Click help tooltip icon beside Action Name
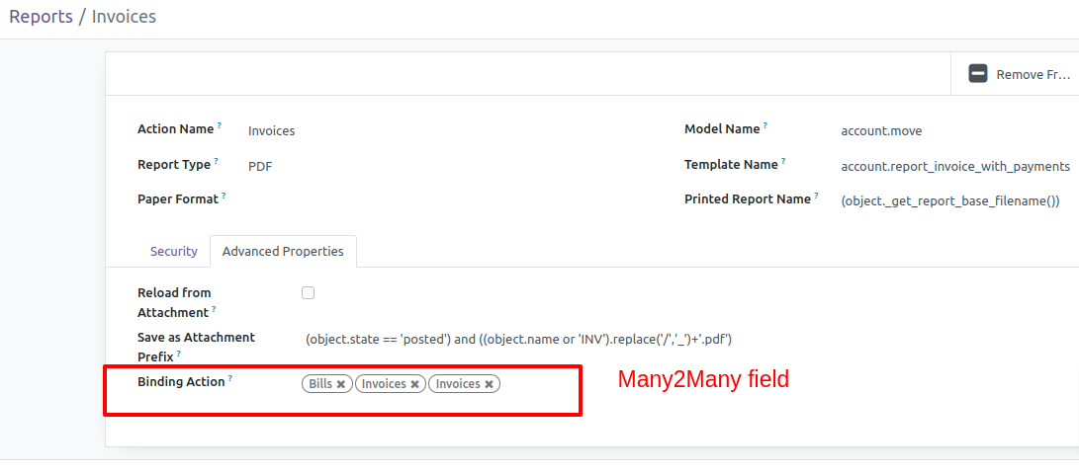 pyautogui.click(x=220, y=125)
